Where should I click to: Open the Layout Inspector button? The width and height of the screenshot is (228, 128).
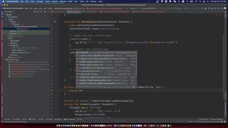pyautogui.click(x=217, y=119)
